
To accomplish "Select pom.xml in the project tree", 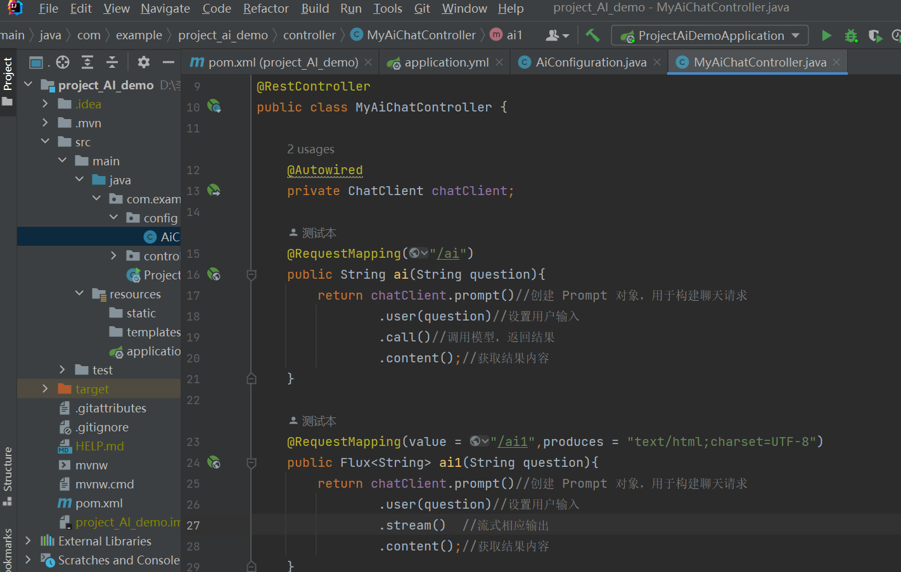I will [x=99, y=503].
